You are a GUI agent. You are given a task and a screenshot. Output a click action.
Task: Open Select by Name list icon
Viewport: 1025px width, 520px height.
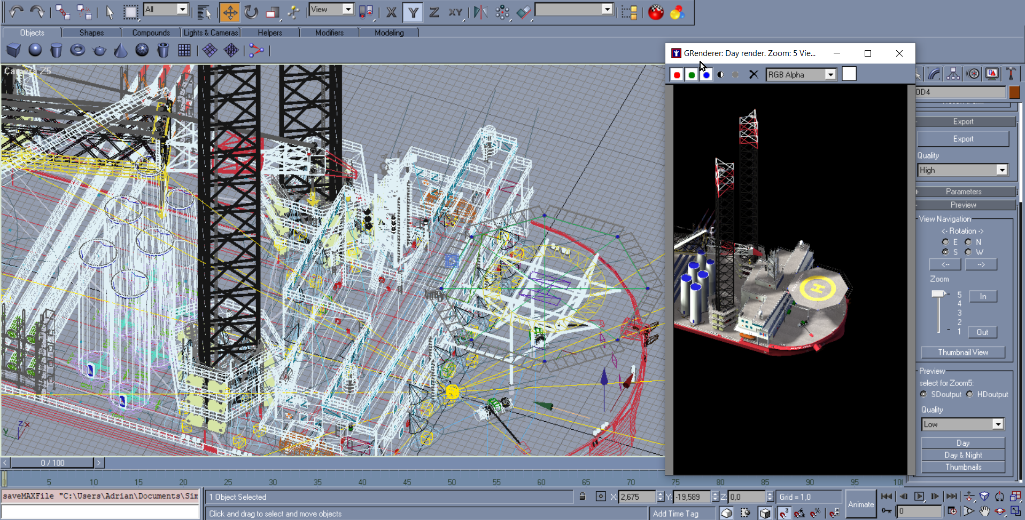coord(204,12)
